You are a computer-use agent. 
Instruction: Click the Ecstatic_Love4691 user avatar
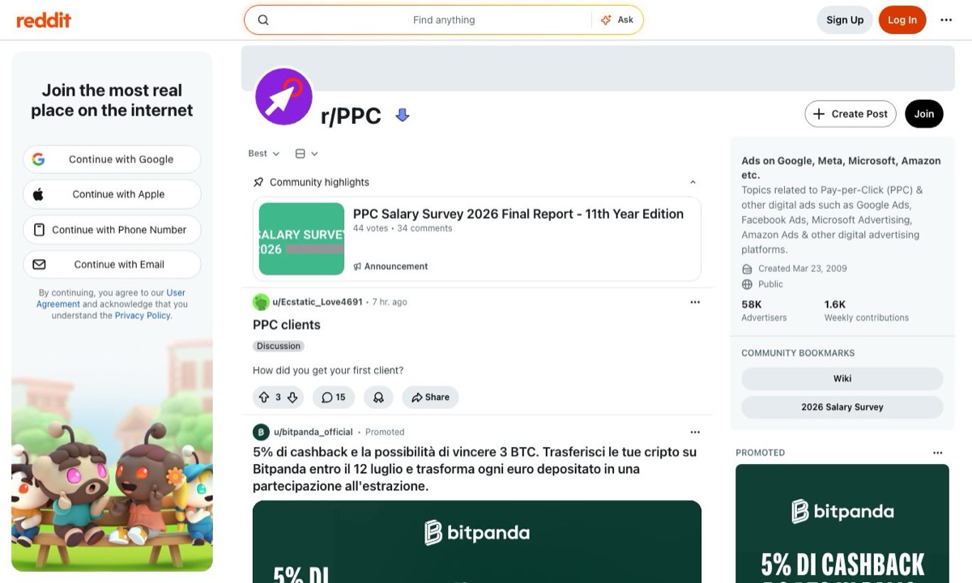[261, 302]
